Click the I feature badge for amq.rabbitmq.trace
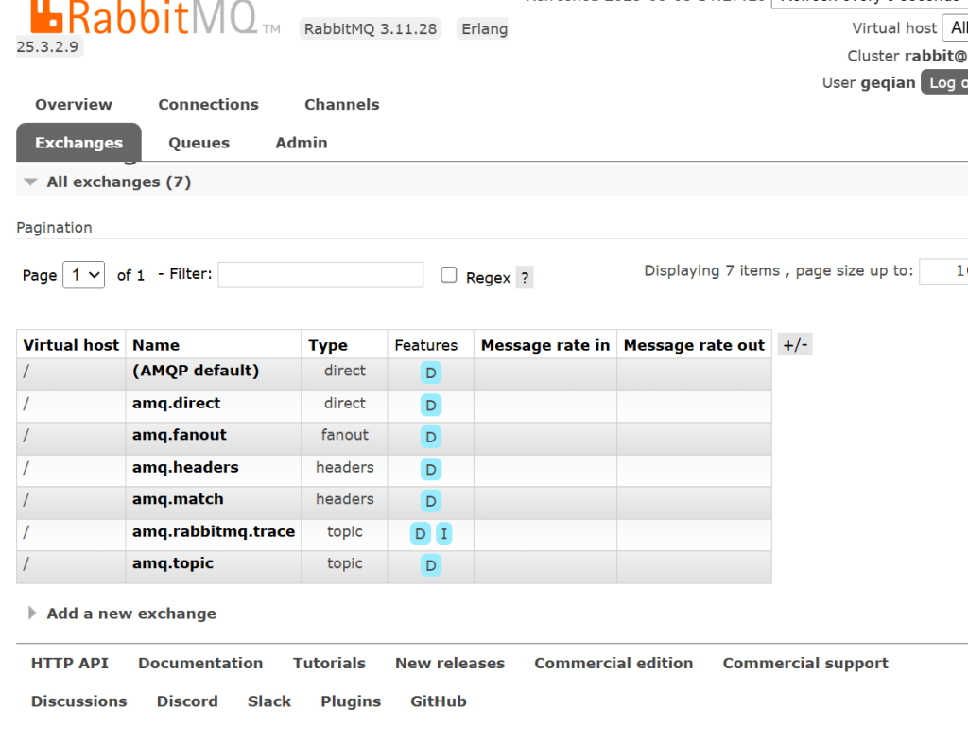968x744 pixels. (443, 534)
